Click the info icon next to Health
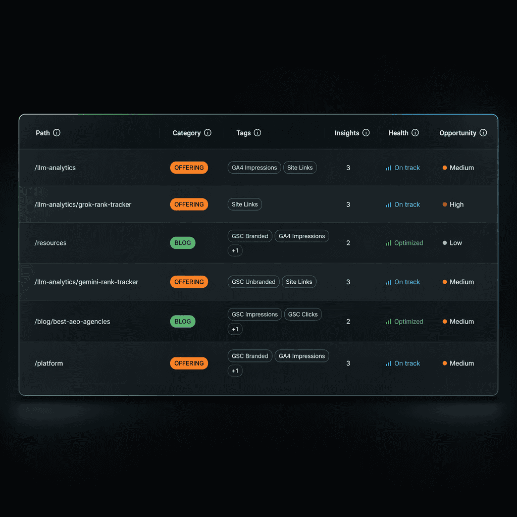Image resolution: width=517 pixels, height=517 pixels. 415,133
